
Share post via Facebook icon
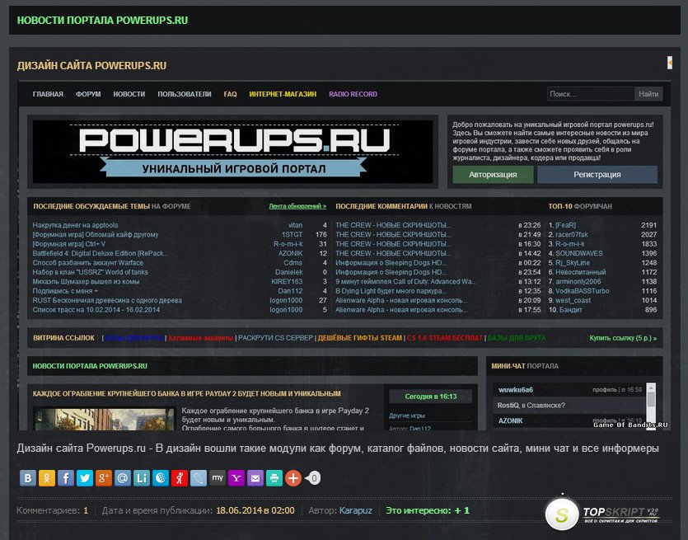click(x=66, y=477)
